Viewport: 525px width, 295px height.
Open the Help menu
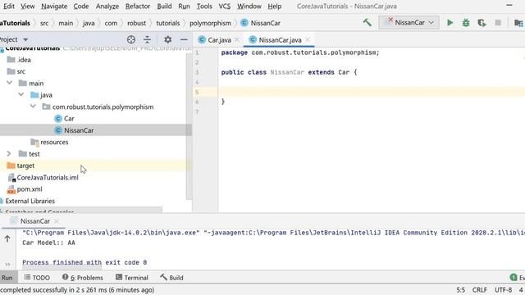coord(275,7)
